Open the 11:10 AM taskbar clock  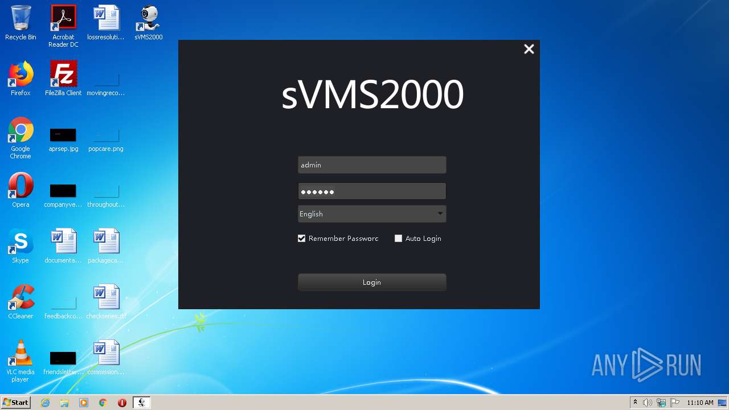coord(700,403)
